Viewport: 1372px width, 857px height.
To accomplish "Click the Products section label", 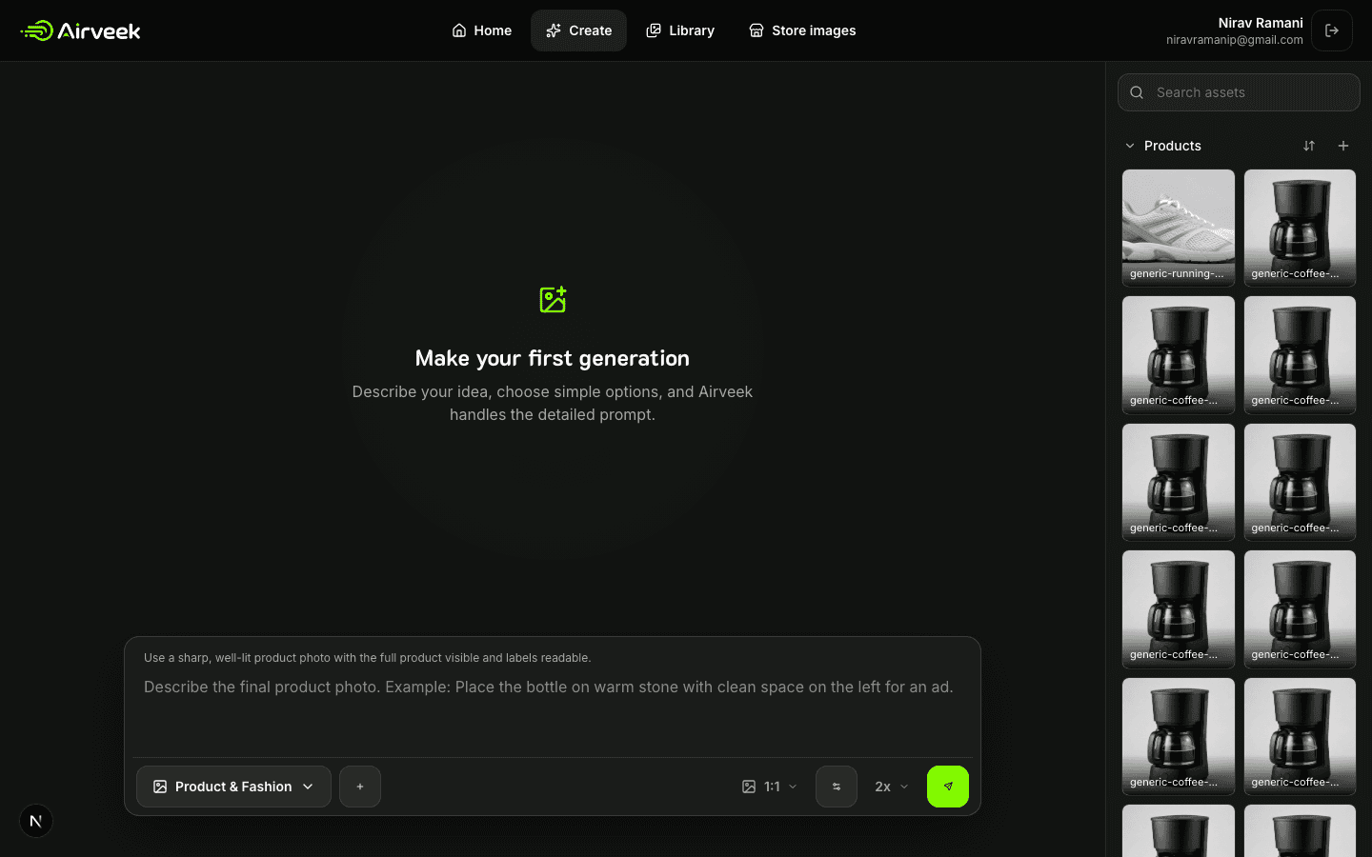I will [1173, 146].
